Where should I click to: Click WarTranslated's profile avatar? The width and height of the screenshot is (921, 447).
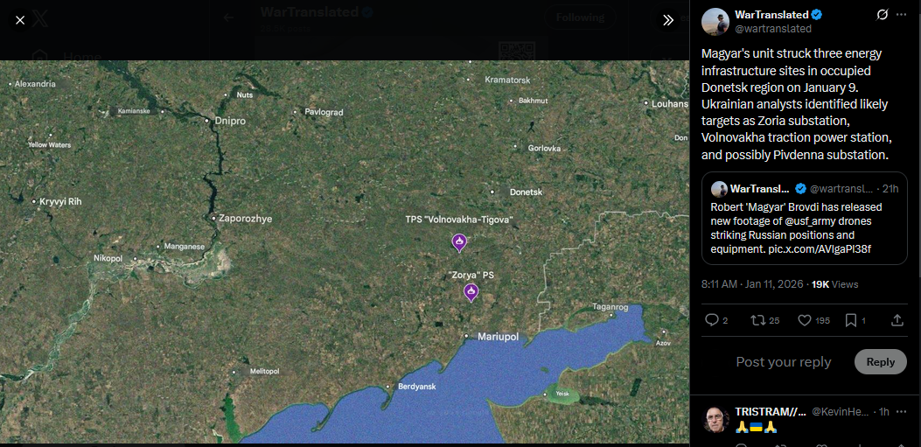715,22
